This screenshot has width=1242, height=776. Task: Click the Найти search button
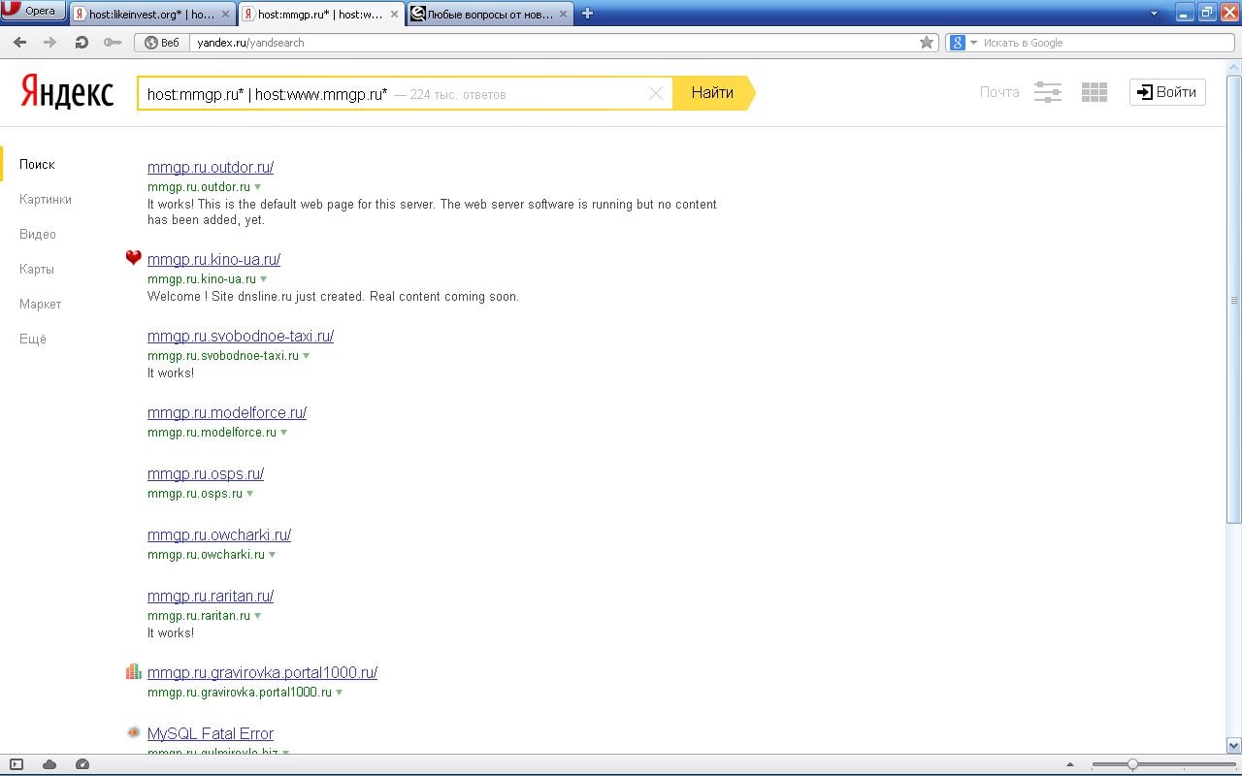[713, 92]
